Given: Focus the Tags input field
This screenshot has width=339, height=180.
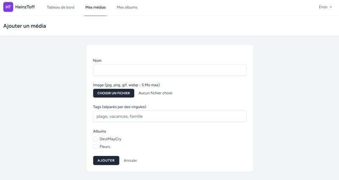Looking at the screenshot, I should 170,116.
